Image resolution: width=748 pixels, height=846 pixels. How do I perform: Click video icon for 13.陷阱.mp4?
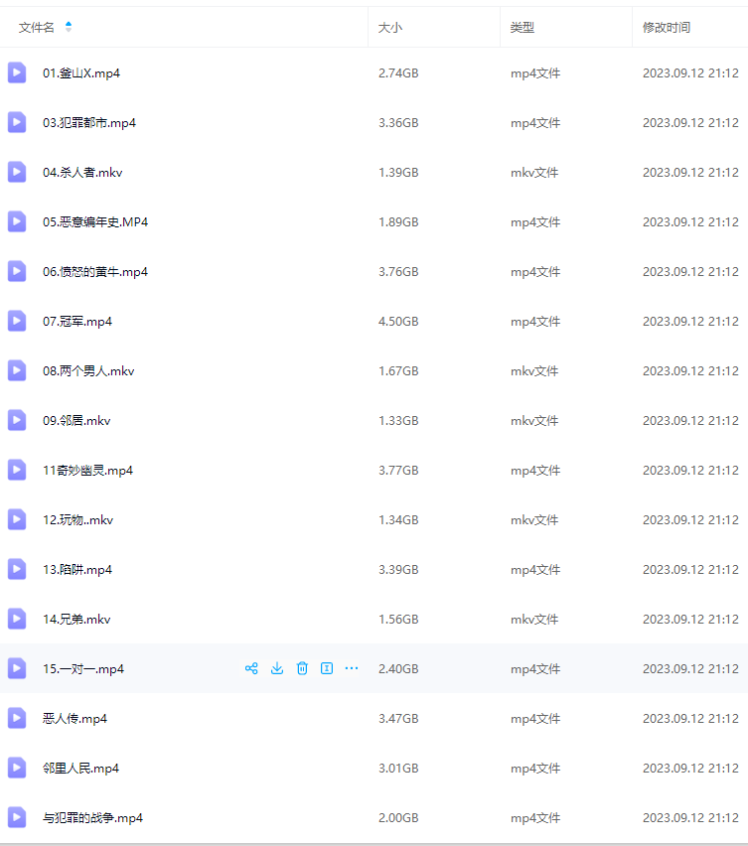click(x=17, y=569)
